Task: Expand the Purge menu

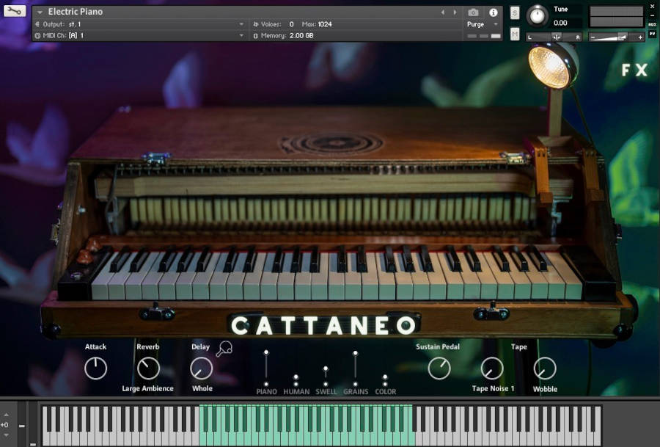Action: pyautogui.click(x=480, y=23)
